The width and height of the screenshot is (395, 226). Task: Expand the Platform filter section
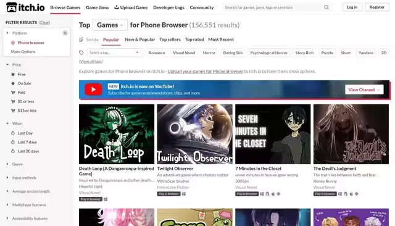(x=20, y=33)
